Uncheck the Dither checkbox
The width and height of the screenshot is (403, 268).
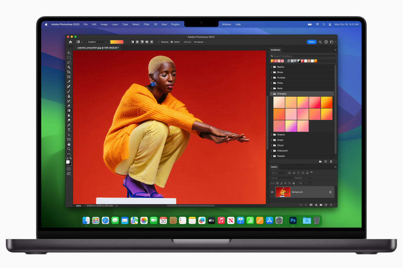click(x=172, y=42)
